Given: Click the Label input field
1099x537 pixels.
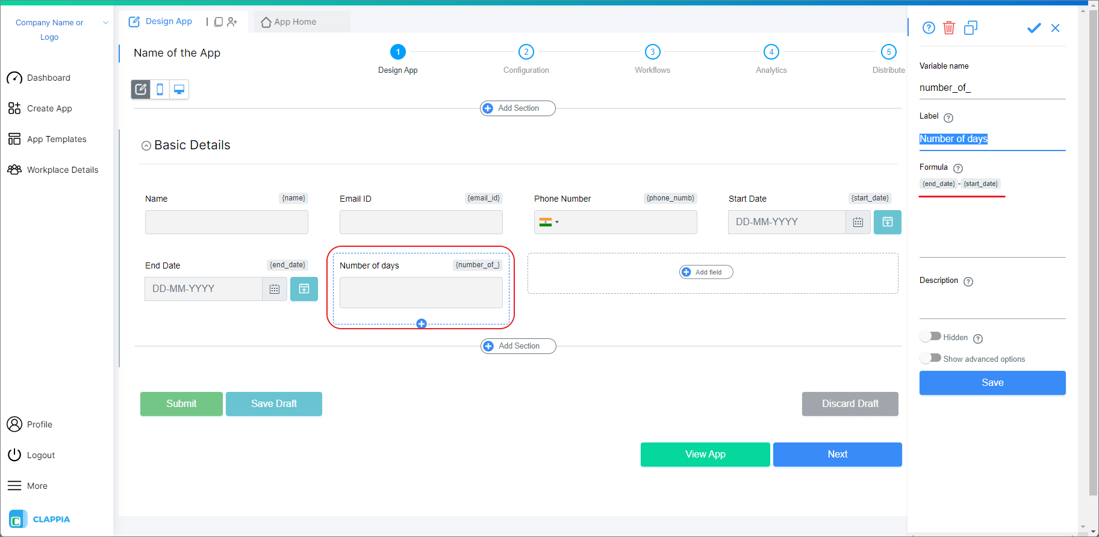Looking at the screenshot, I should 992,139.
